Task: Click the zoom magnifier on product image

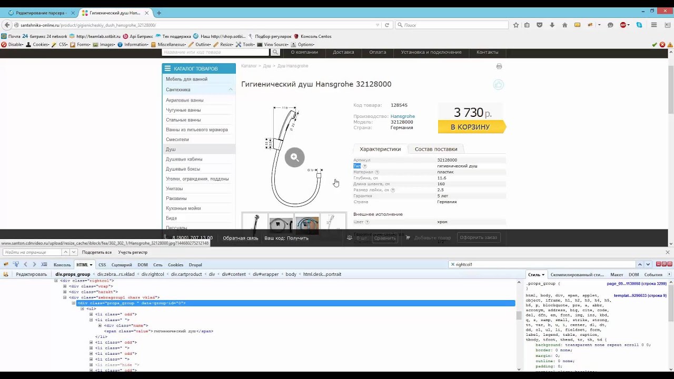Action: pyautogui.click(x=295, y=157)
